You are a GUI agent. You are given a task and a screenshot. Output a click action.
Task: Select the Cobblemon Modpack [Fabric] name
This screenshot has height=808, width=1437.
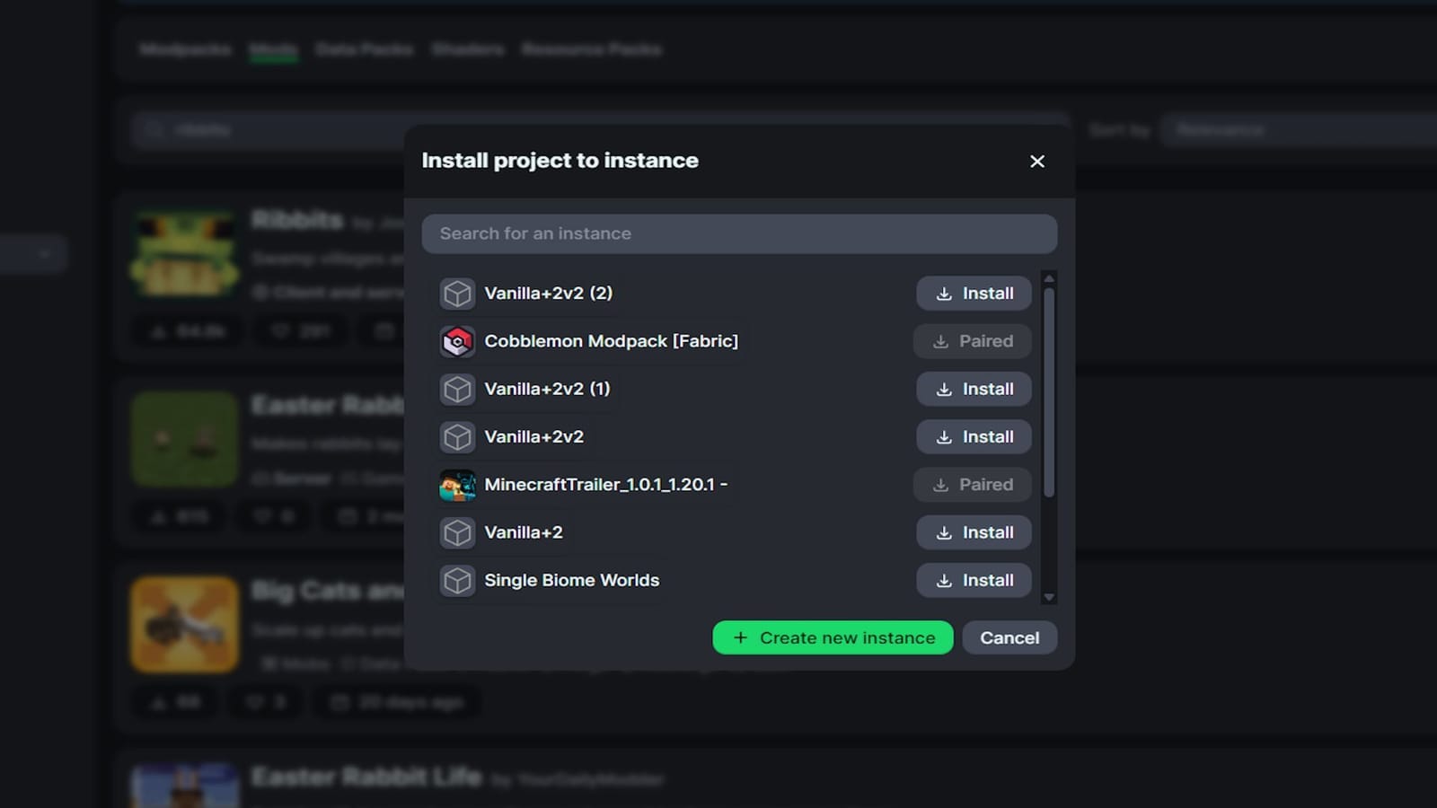pos(611,341)
